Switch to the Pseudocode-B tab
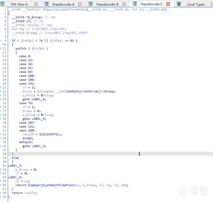 tap(107, 4)
